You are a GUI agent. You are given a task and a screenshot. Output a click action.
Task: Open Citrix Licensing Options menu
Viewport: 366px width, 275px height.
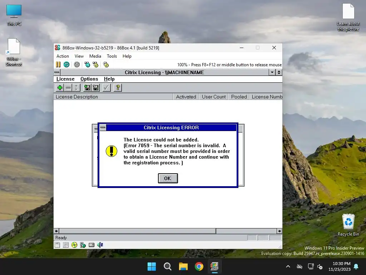[x=89, y=79]
